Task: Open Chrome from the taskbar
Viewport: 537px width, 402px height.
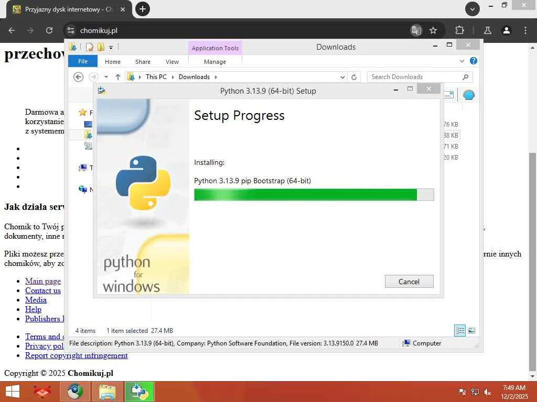Action: click(75, 392)
